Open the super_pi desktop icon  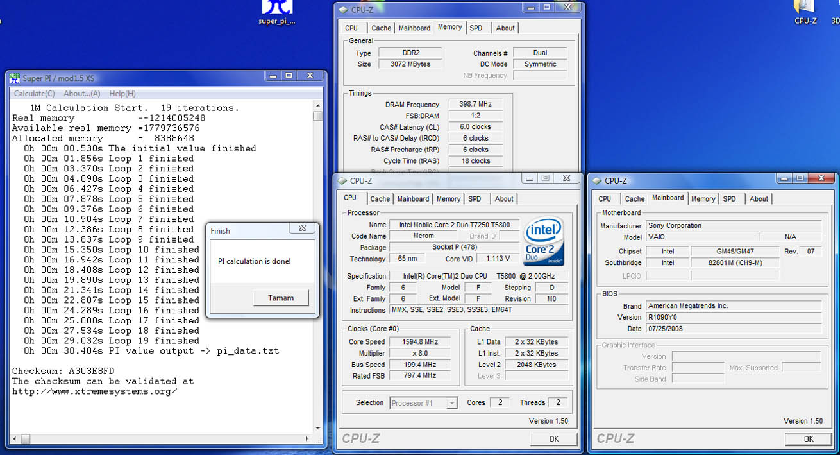tap(278, 12)
